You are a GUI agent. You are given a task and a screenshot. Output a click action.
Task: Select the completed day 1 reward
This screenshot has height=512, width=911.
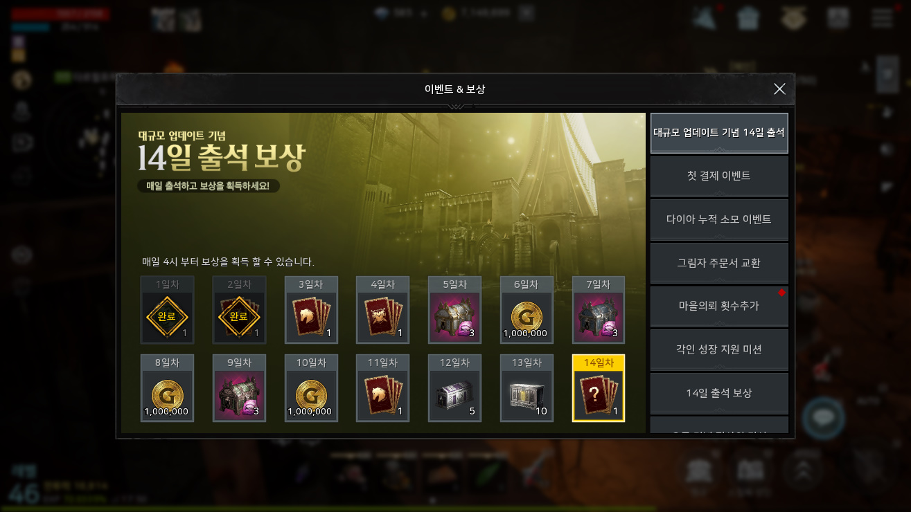(x=167, y=310)
